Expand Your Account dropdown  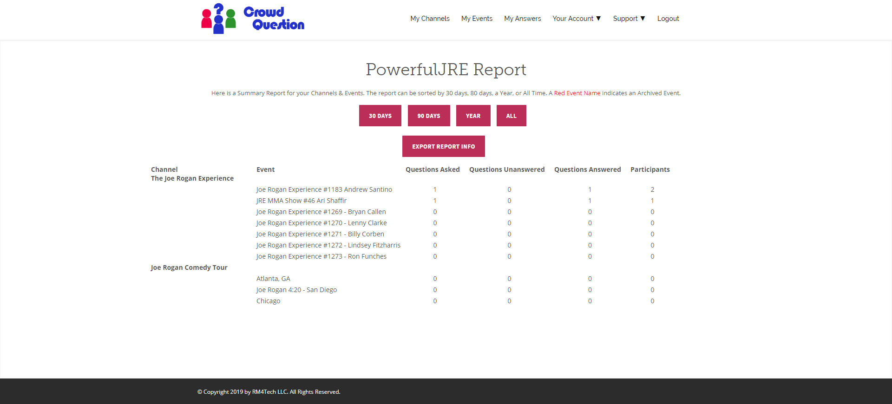click(x=577, y=19)
